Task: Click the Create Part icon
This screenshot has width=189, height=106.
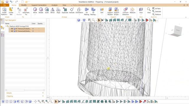Action: click(x=11, y=11)
